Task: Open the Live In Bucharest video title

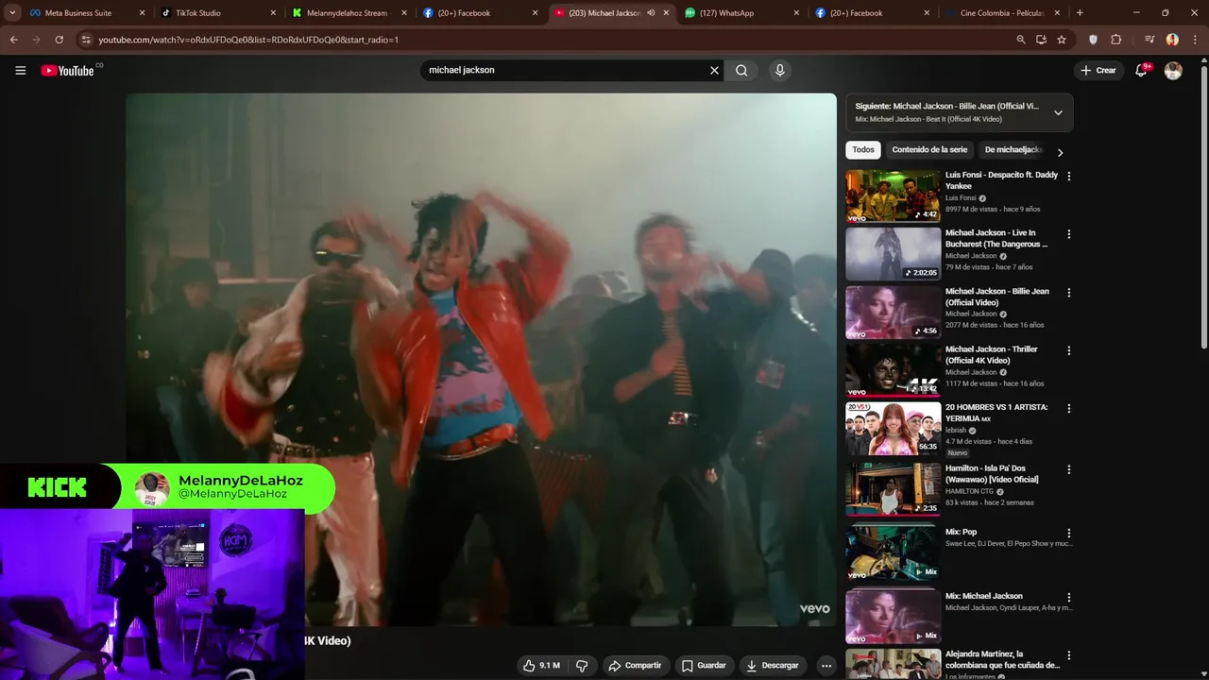Action: (996, 238)
